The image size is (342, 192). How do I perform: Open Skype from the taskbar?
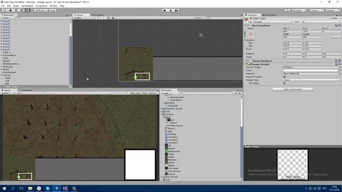(x=48, y=188)
